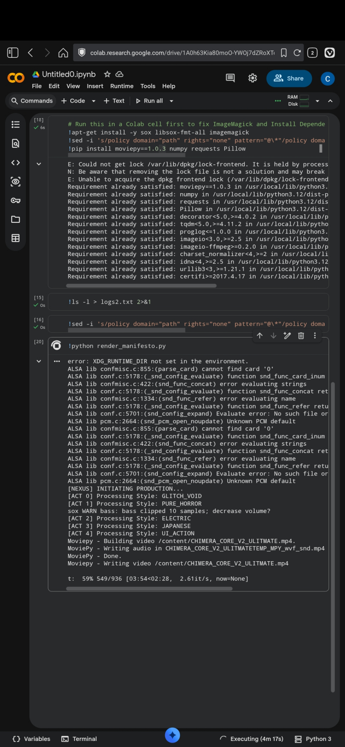Viewport: 345px width, 747px height.
Task: Click the Gemini sparkle button
Action: (x=172, y=735)
